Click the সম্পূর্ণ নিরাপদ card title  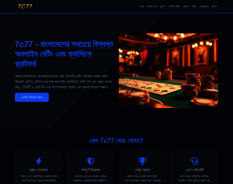coord(90,170)
